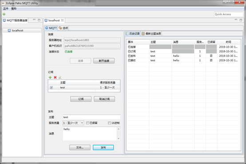Click the green plus new connection icon in toolbar

coord(4,14)
